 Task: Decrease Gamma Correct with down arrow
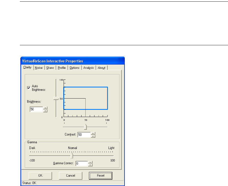pyautogui.click(x=90, y=165)
